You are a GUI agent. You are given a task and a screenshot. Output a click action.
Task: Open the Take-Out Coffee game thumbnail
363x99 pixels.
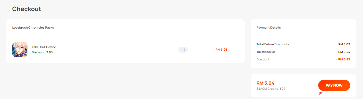pyautogui.click(x=20, y=50)
